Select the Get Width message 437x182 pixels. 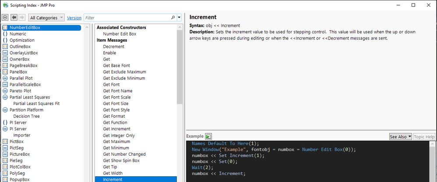(x=113, y=173)
